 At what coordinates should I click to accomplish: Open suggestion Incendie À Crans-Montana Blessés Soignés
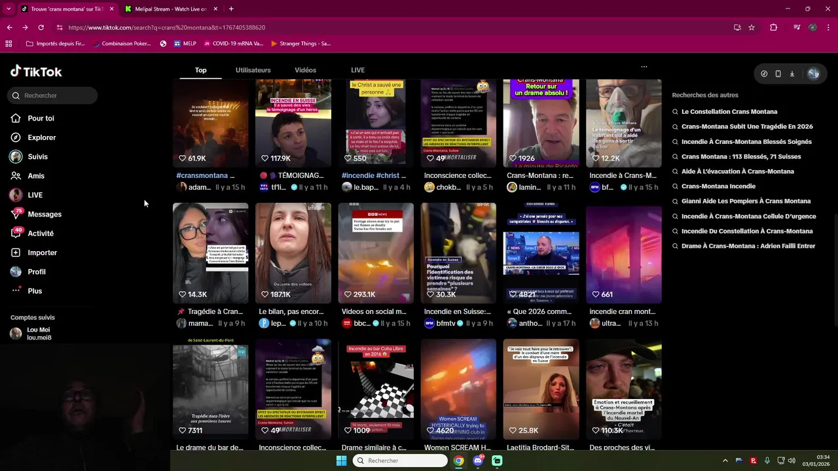coord(746,142)
